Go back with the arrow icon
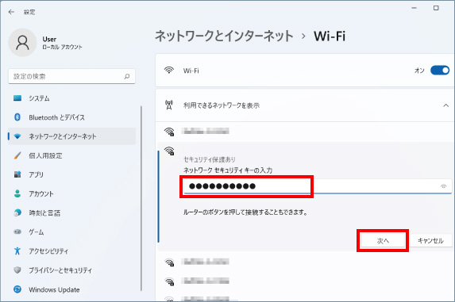 tap(11, 12)
